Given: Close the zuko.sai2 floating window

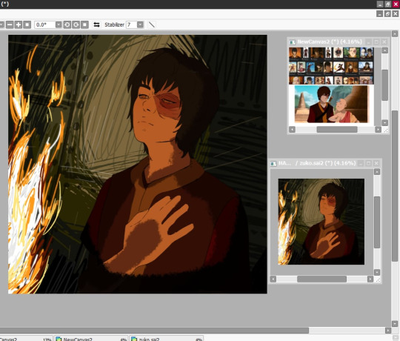Looking at the screenshot, I should point(376,163).
